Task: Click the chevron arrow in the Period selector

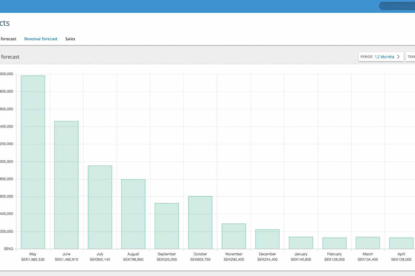Action: [x=398, y=57]
